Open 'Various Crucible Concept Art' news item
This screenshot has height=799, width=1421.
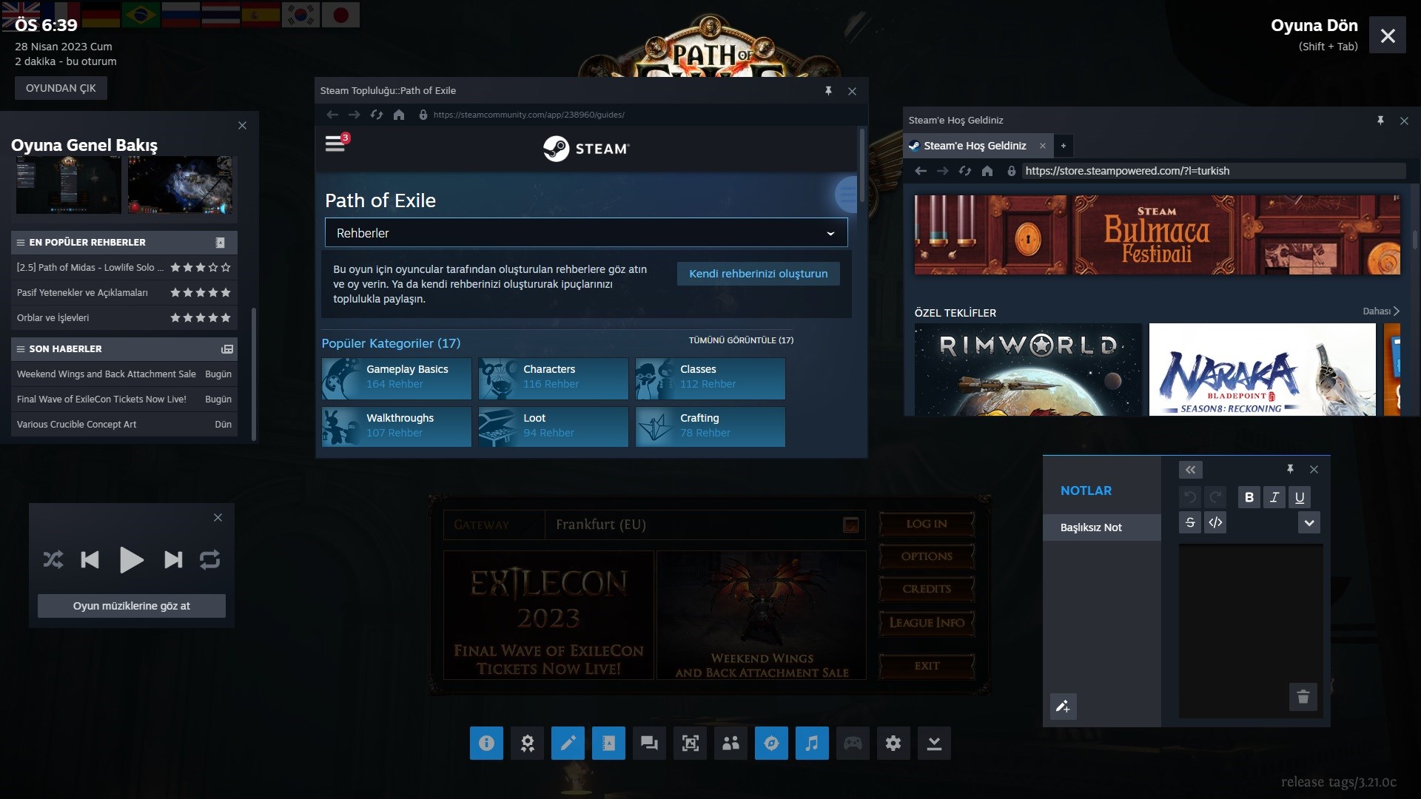point(124,425)
